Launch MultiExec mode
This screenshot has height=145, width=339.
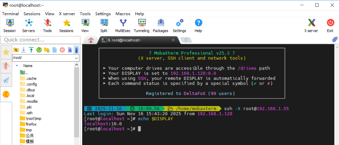pos(123,26)
